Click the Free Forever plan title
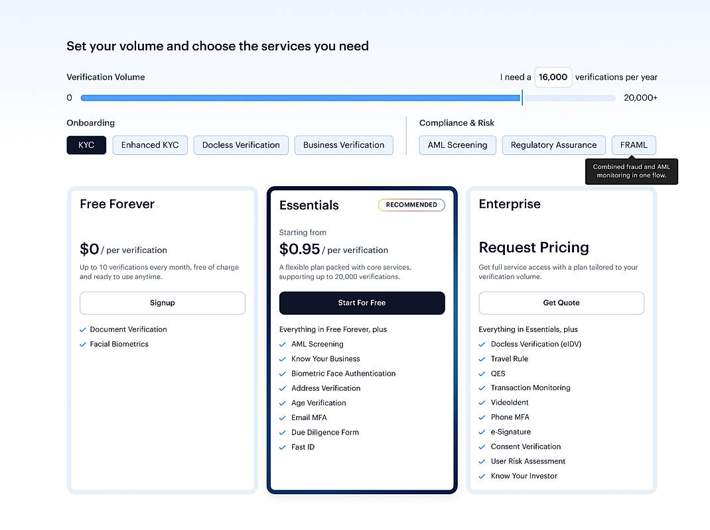The height and width of the screenshot is (530, 710). pyautogui.click(x=117, y=204)
